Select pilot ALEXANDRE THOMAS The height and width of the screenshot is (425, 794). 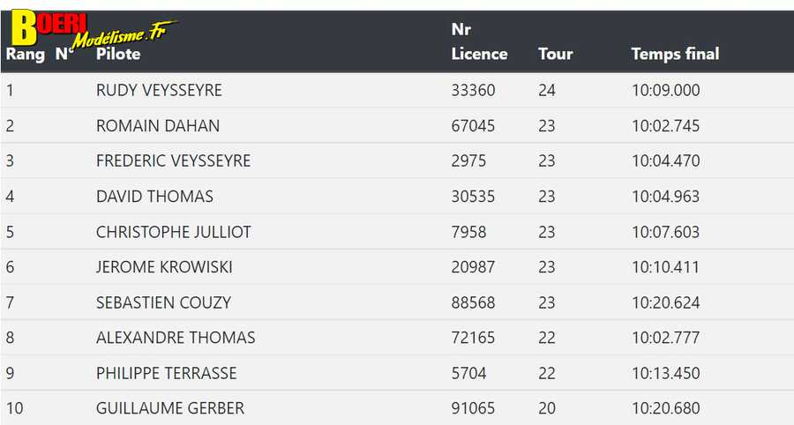coord(176,338)
